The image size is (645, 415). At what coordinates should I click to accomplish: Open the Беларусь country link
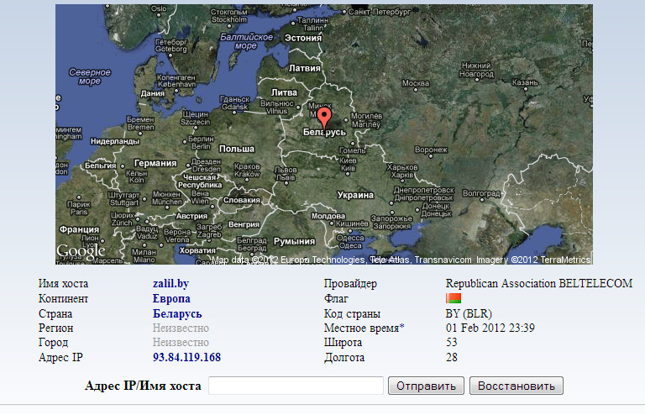click(x=177, y=313)
